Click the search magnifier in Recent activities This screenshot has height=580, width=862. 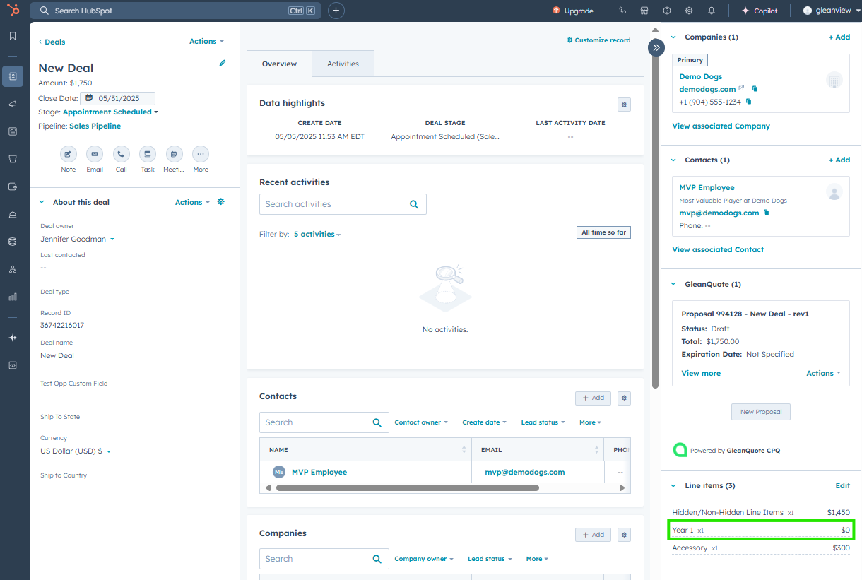(414, 204)
